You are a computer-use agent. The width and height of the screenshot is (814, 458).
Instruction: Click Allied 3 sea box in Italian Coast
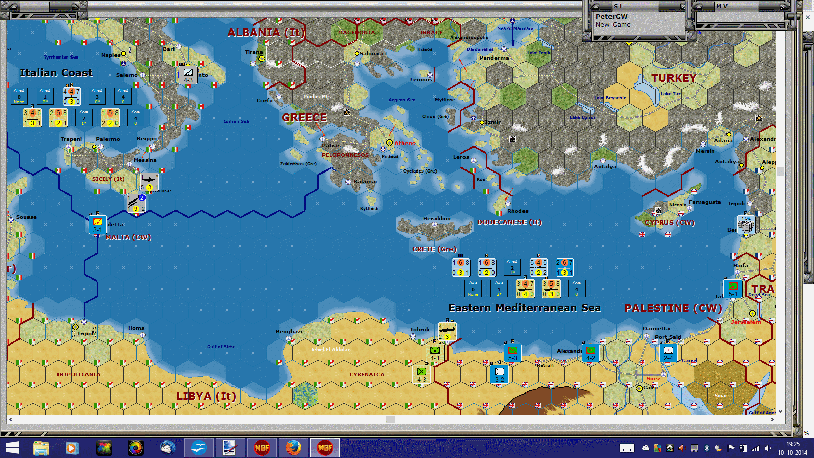97,96
